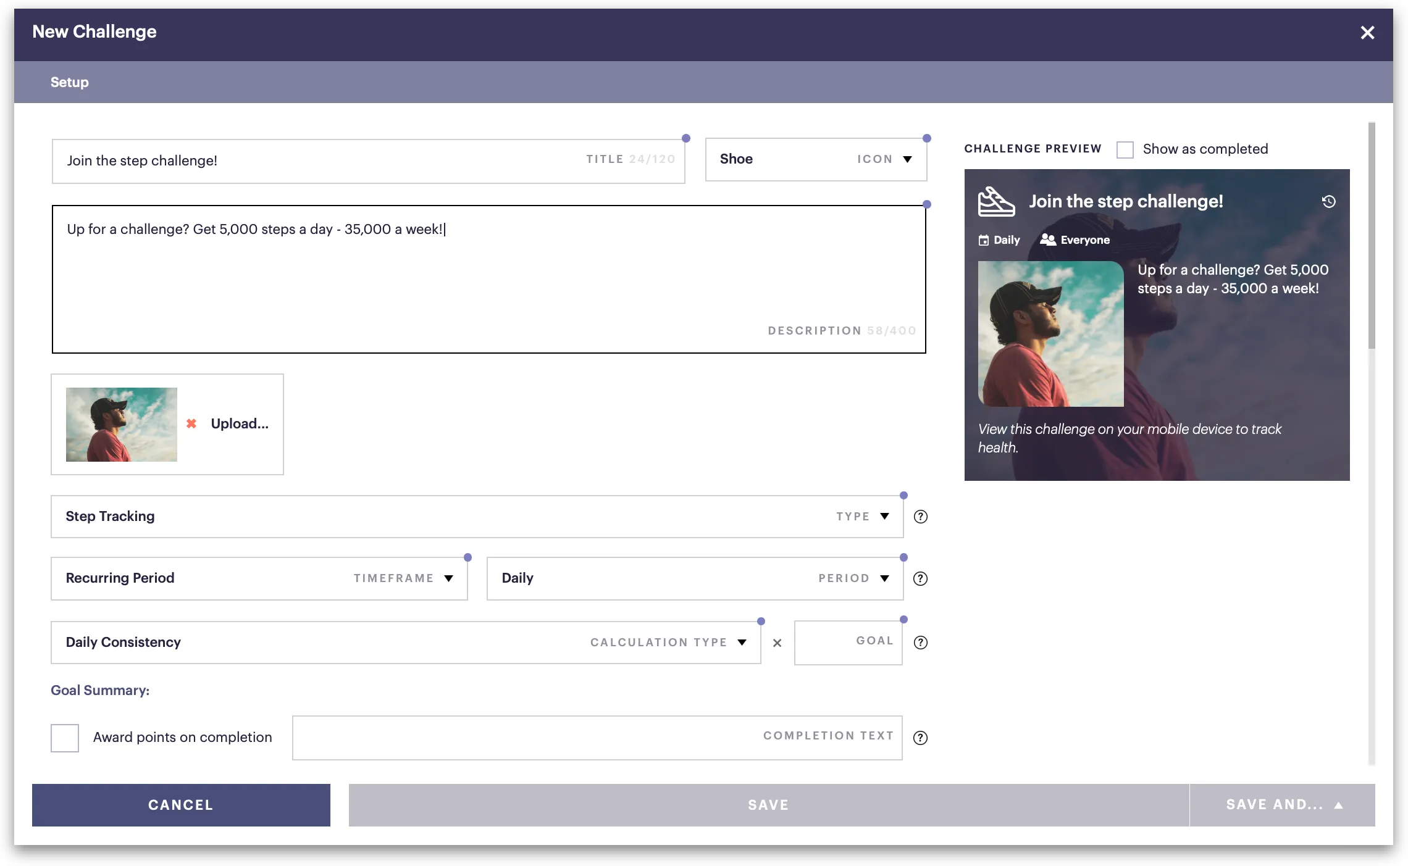Click the history clock icon in preview
1408x866 pixels.
(x=1329, y=201)
